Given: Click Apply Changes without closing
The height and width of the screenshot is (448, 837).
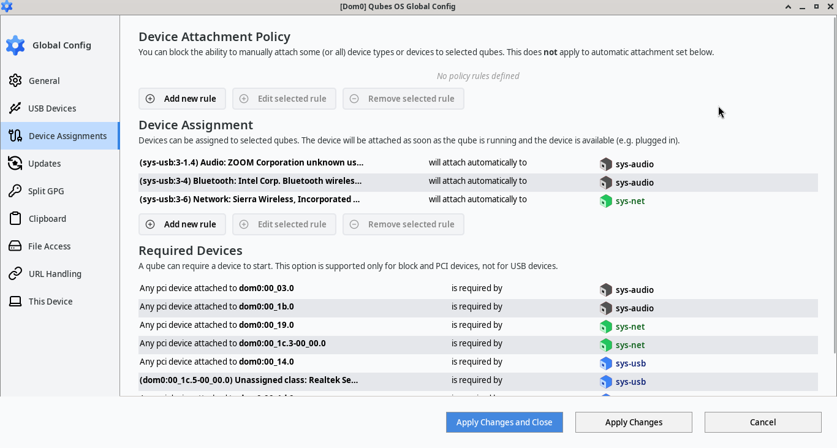Looking at the screenshot, I should coord(634,422).
